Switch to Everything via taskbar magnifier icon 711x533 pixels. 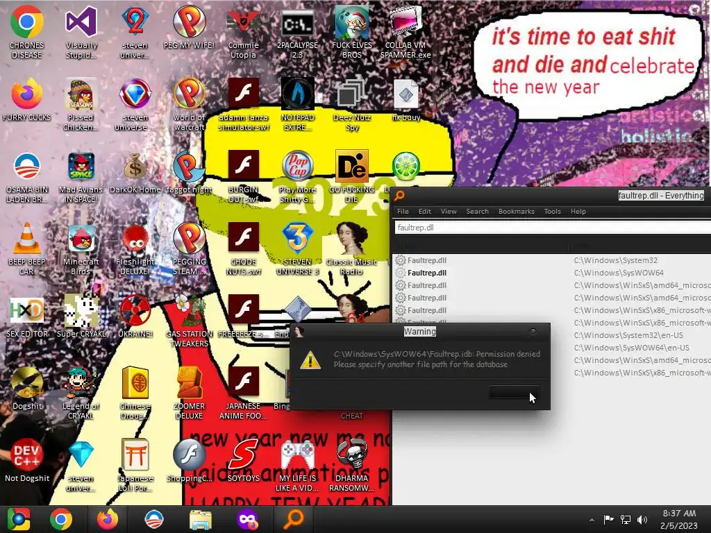[x=294, y=519]
